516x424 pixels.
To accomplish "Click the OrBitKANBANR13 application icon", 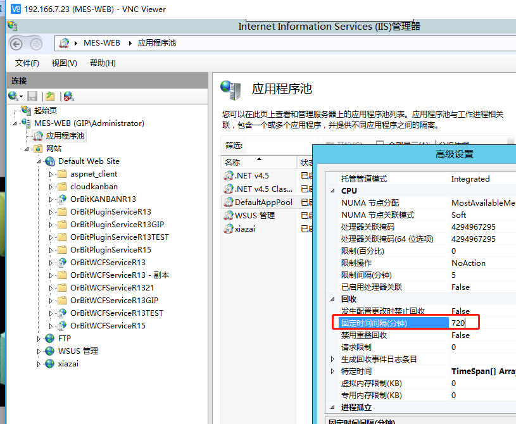I will pyautogui.click(x=62, y=199).
